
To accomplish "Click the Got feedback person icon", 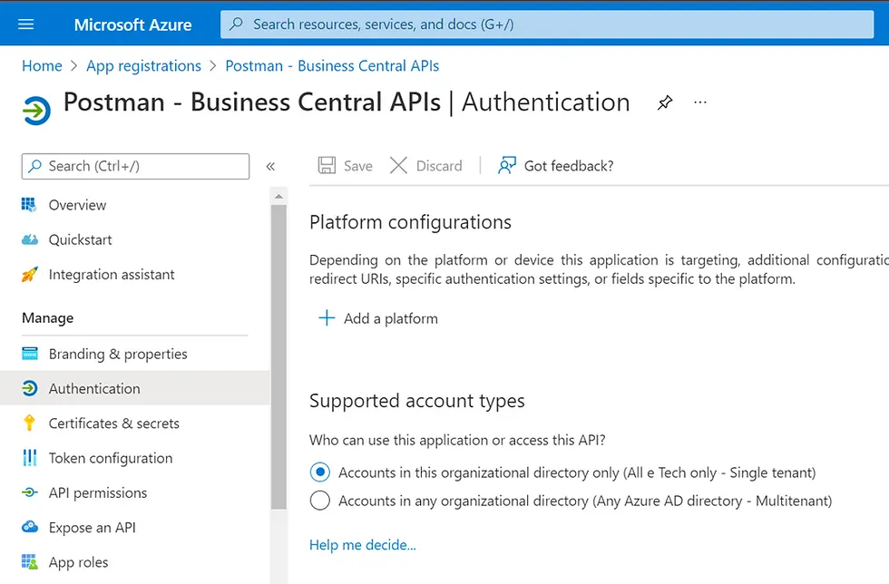I will (507, 165).
